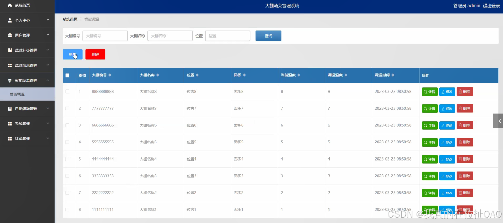Click the icon beside 智能调温管理
This screenshot has height=223, width=503.
tap(10, 80)
